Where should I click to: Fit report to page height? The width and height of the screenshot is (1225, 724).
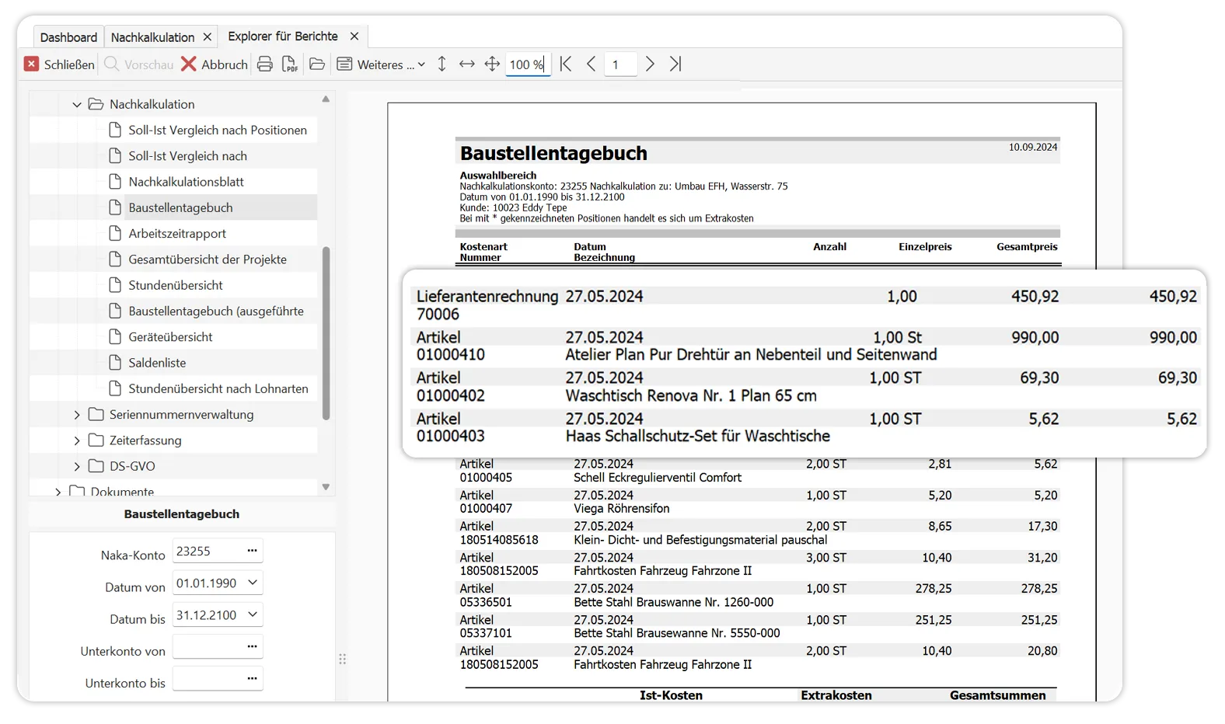(x=441, y=64)
